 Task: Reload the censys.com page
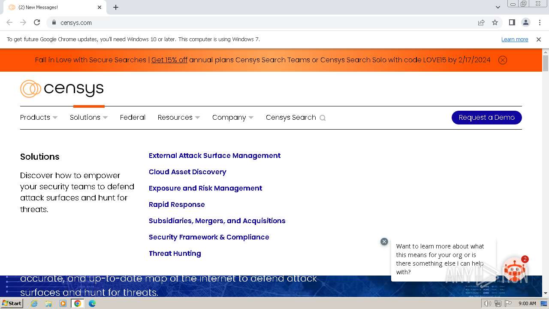[37, 22]
